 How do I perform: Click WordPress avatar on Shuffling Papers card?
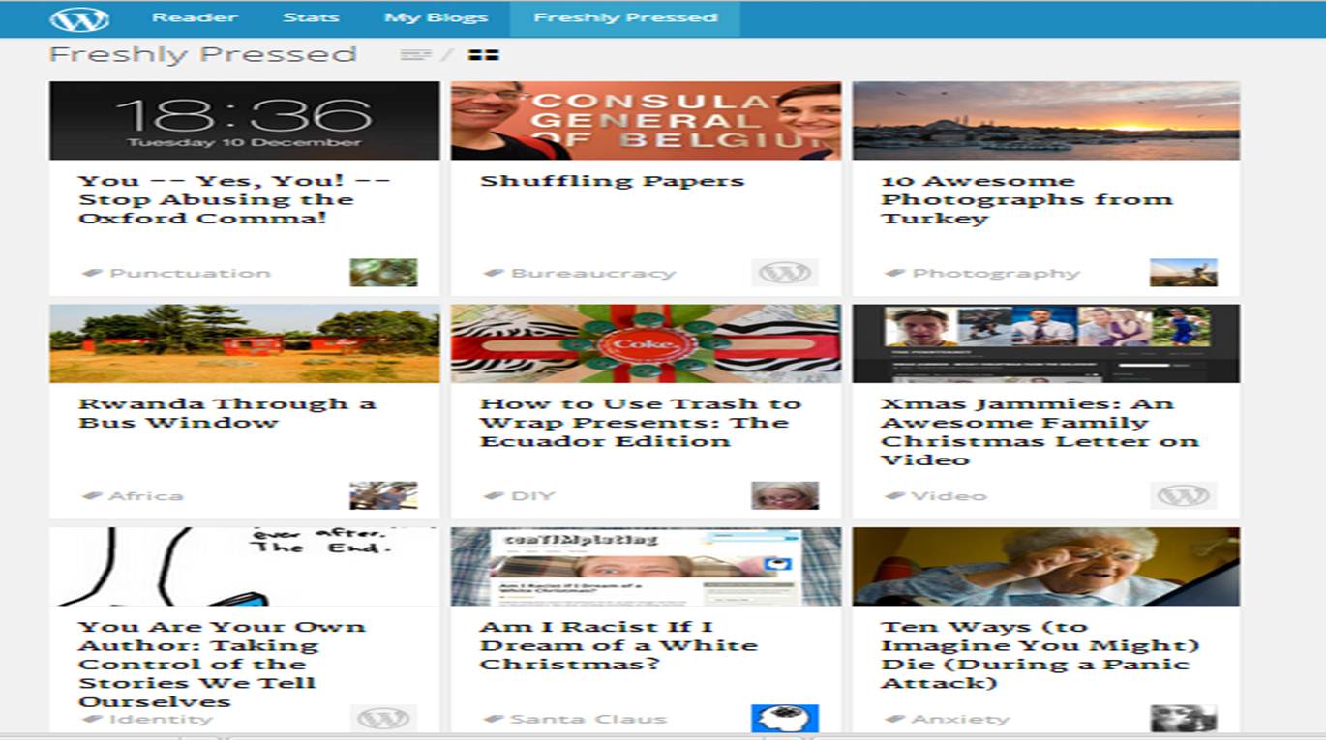point(785,273)
